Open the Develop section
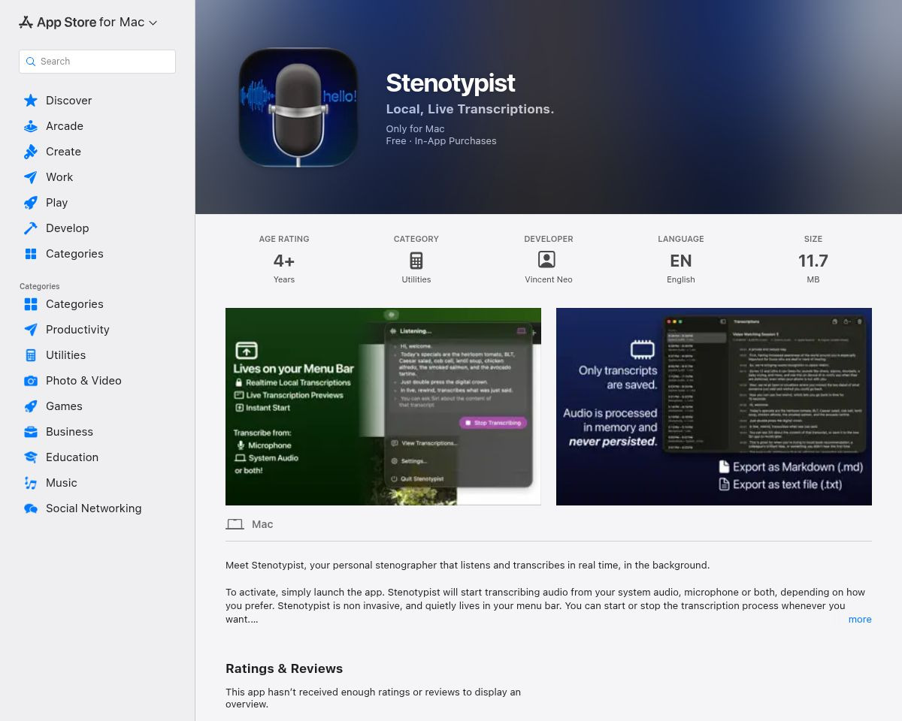The width and height of the screenshot is (902, 721). coord(67,228)
